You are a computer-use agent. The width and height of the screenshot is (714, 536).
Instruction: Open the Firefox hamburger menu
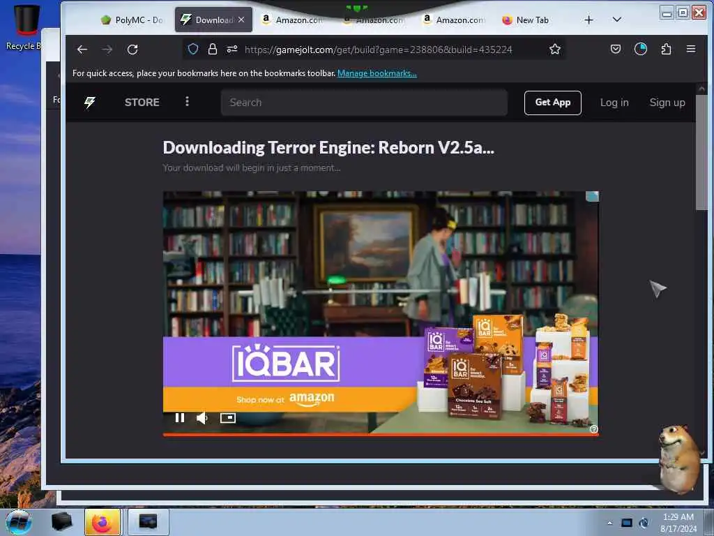(x=691, y=50)
